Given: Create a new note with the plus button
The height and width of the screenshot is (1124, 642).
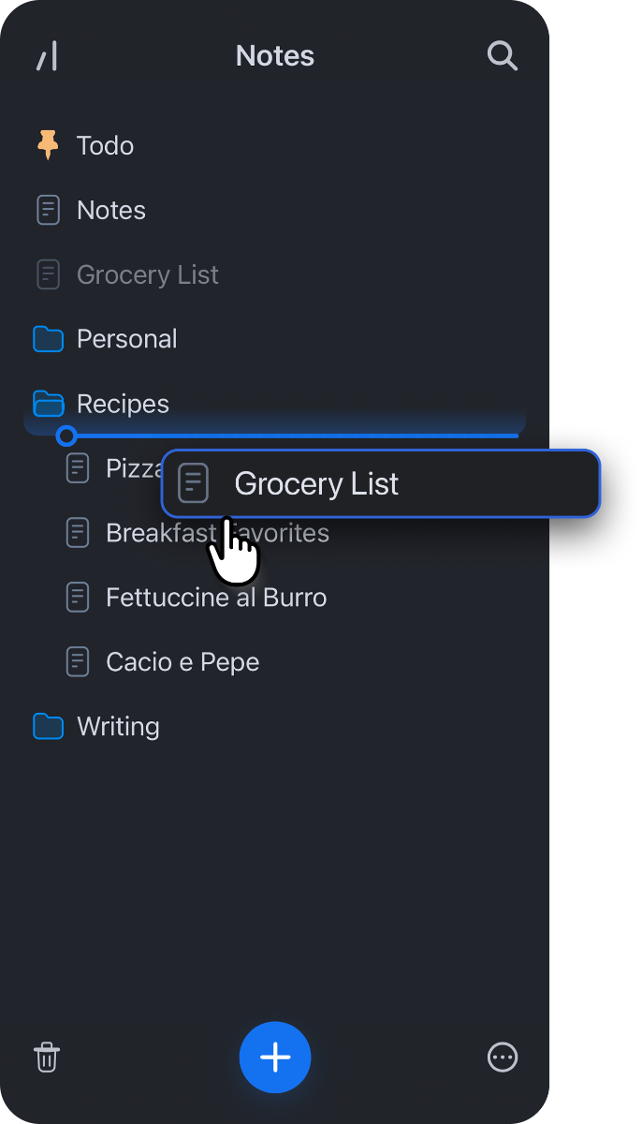Looking at the screenshot, I should 275,1057.
